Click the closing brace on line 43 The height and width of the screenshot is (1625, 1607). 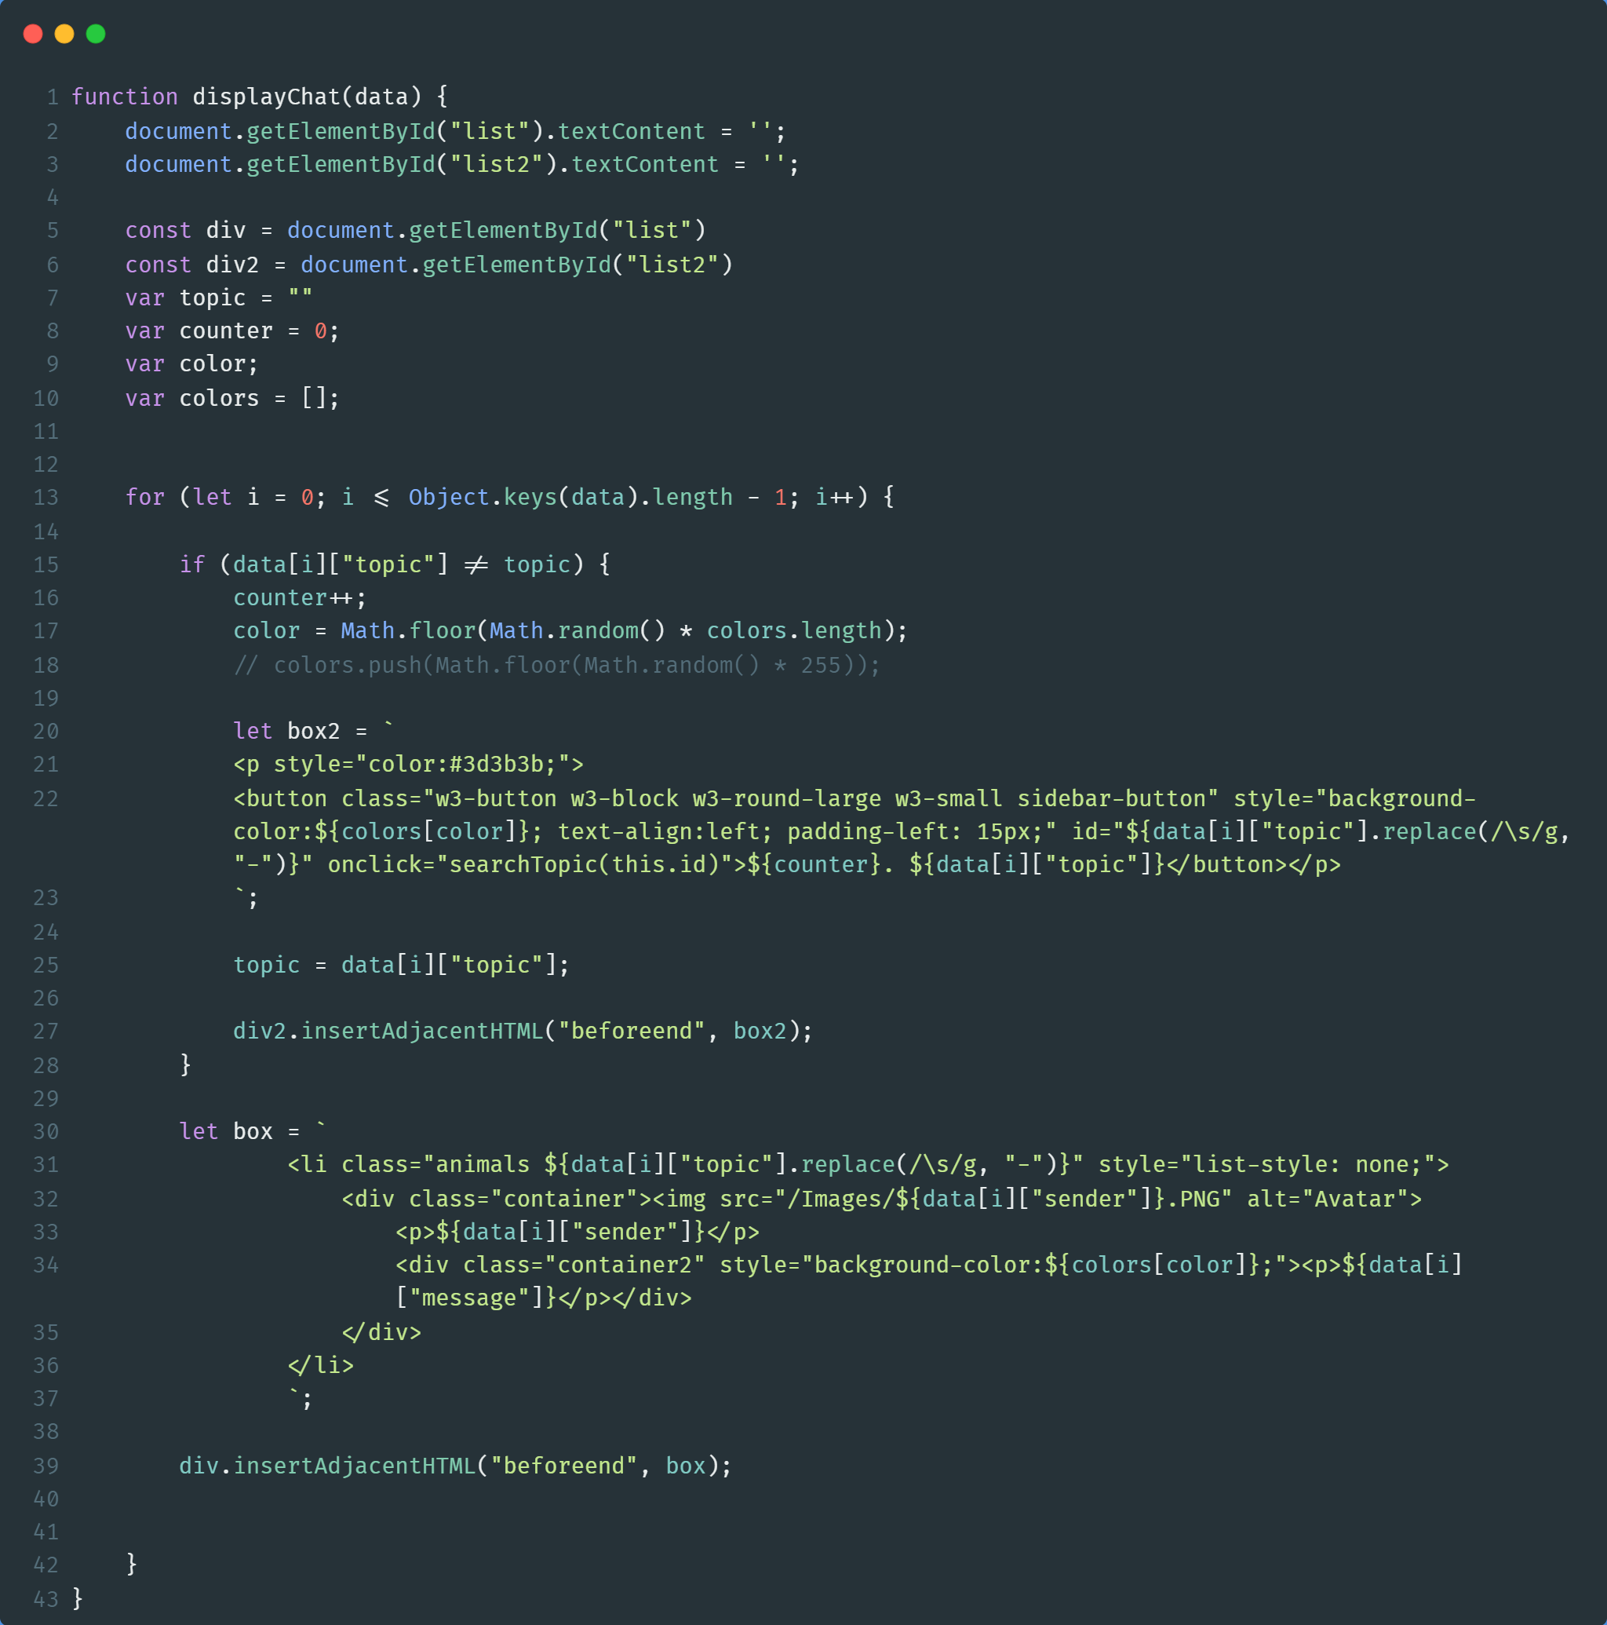tap(78, 1598)
